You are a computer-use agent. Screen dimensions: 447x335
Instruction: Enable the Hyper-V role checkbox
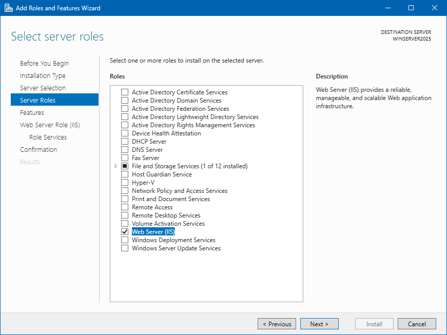tap(125, 183)
